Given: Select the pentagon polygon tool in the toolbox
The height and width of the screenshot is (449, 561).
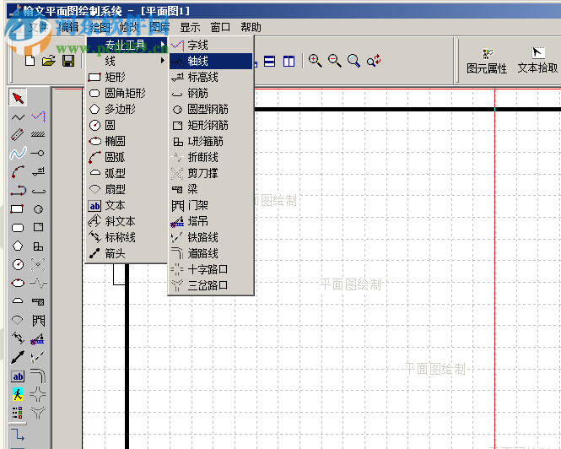Looking at the screenshot, I should click(x=18, y=246).
